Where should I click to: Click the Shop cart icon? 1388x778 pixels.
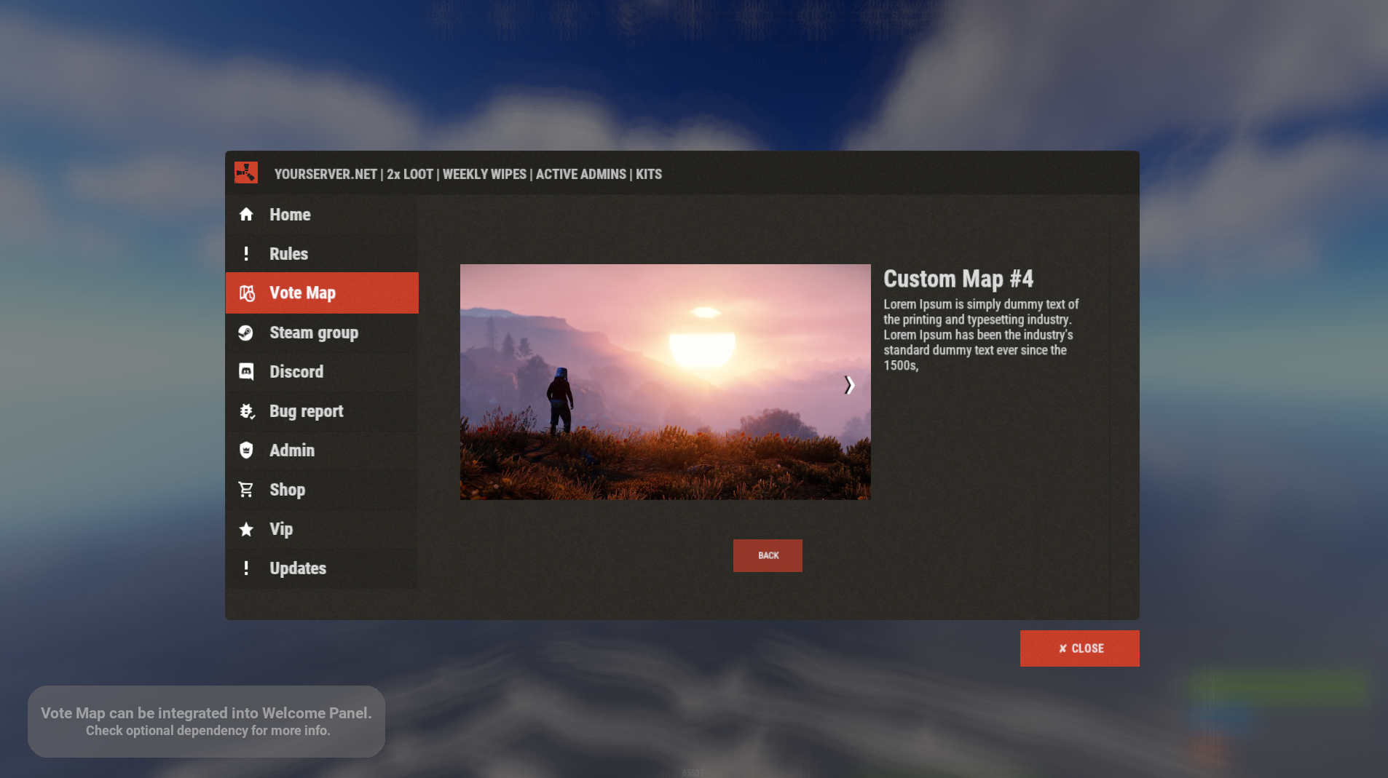pos(246,490)
